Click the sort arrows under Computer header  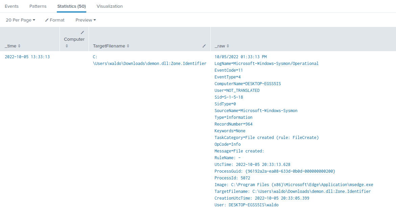click(67, 46)
